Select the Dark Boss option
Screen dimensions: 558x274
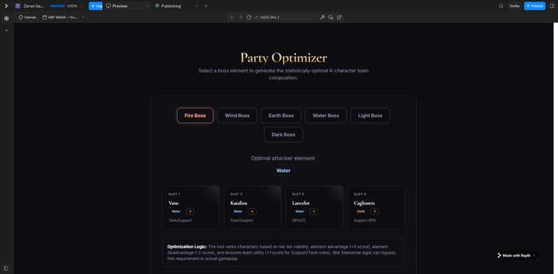[284, 134]
